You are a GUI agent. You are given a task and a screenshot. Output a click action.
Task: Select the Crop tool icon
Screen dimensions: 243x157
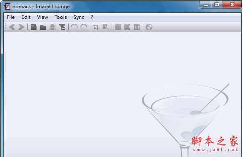pos(96,27)
